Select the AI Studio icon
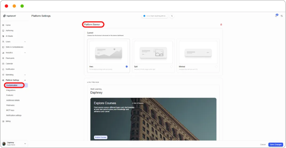286x148 pixels. tap(3, 36)
